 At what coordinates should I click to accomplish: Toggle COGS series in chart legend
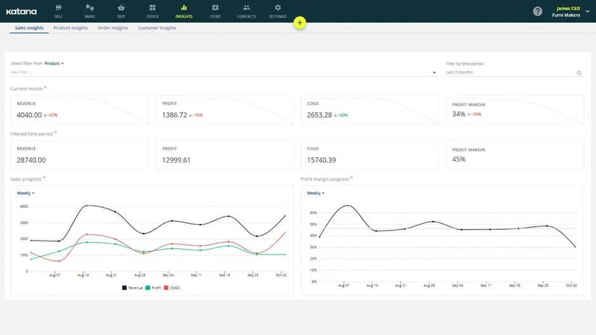pyautogui.click(x=172, y=288)
